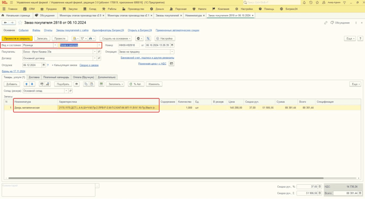This screenshot has width=365, height=199.
Task: Expand the Вид dropdown showing Розница
Action: (x=55, y=45)
